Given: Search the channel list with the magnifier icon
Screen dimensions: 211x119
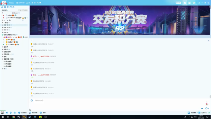Looking at the screenshot, I should pyautogui.click(x=13, y=7).
